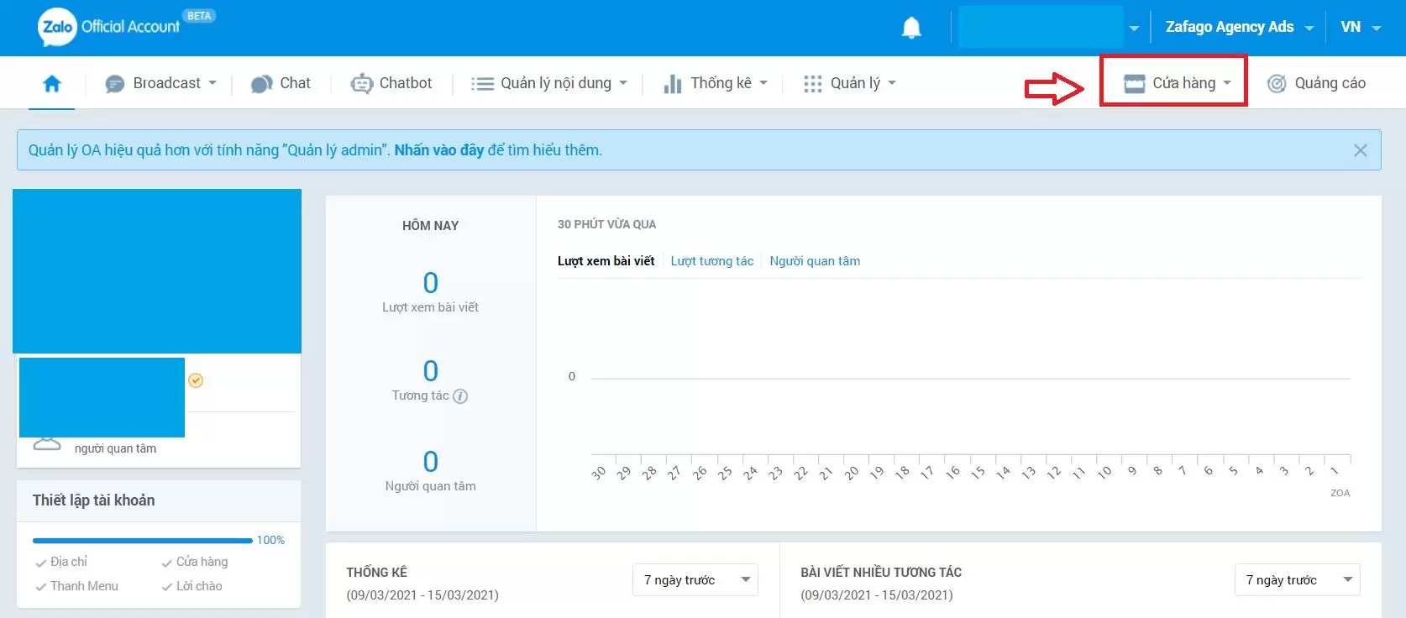
Task: Click the Tương tác info icon
Action: pyautogui.click(x=460, y=396)
